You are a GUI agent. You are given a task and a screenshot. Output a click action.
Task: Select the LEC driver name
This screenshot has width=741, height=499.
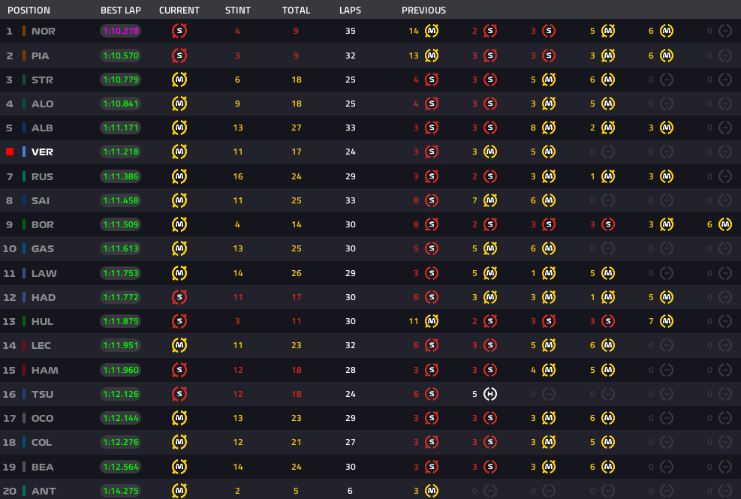42,346
